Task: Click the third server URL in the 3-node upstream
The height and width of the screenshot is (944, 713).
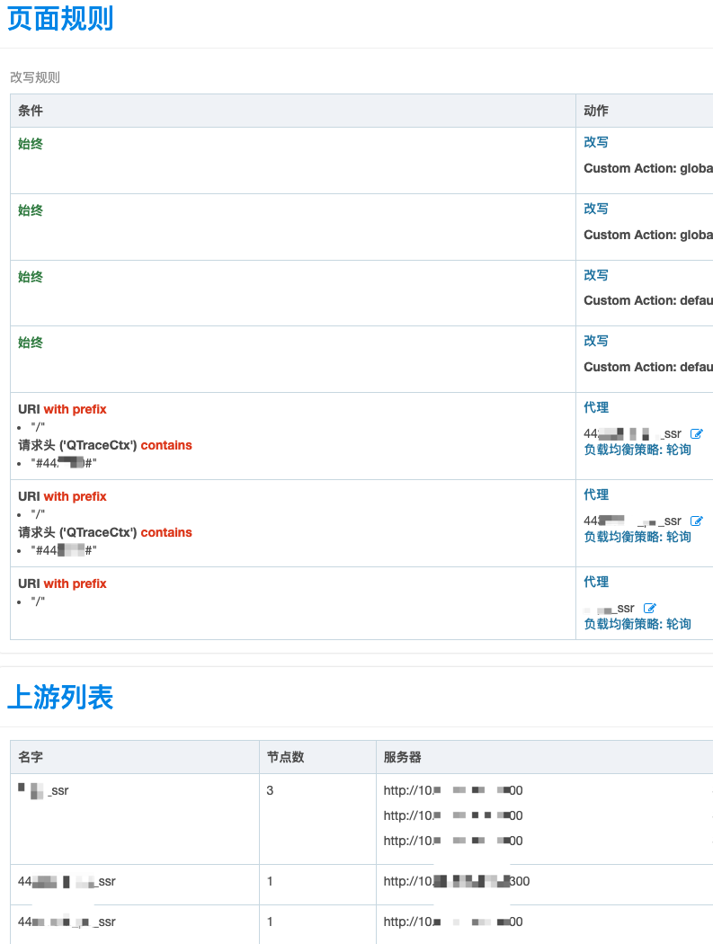Action: 453,841
